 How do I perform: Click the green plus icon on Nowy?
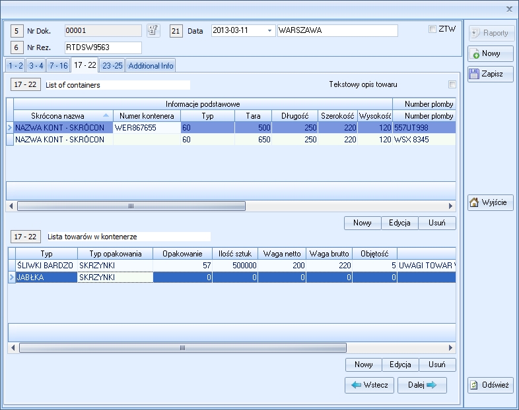pyautogui.click(x=476, y=55)
